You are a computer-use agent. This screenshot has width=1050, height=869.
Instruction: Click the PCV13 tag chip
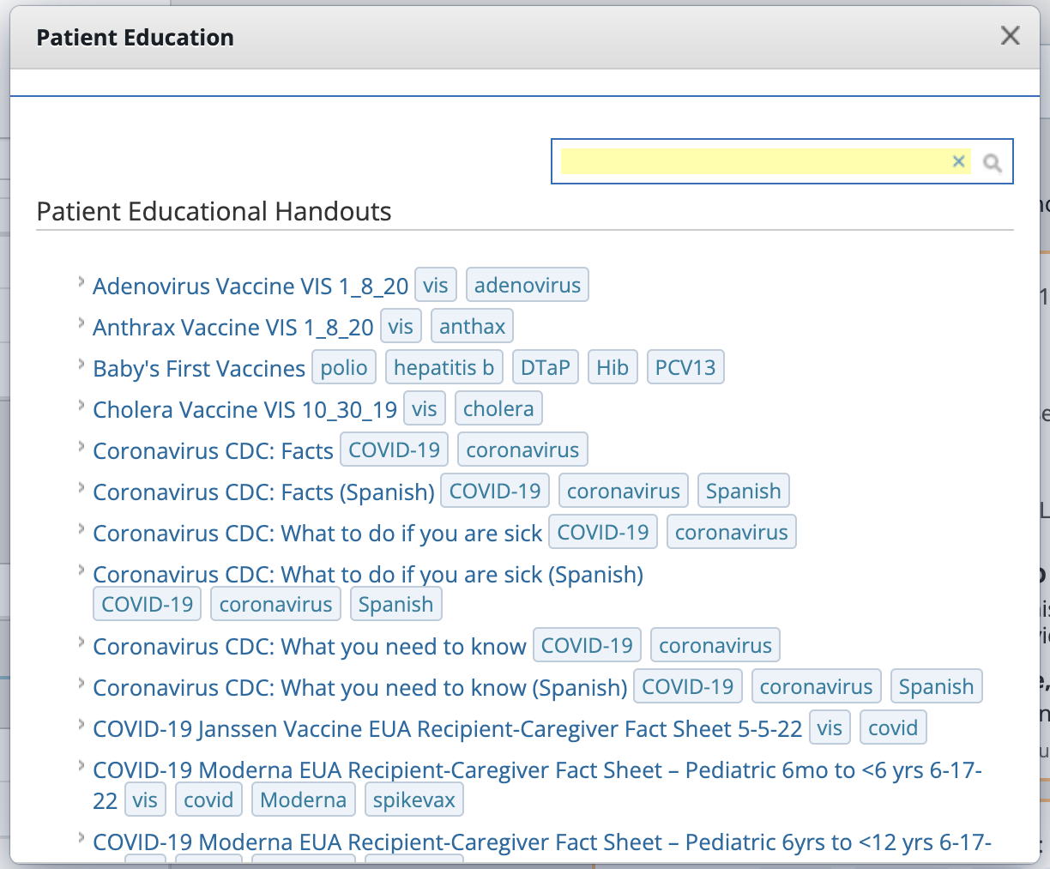pos(685,366)
